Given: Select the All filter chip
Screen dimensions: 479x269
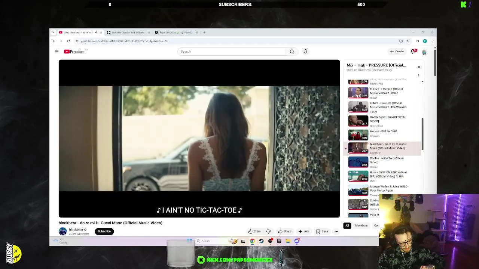Looking at the screenshot, I should click(347, 226).
